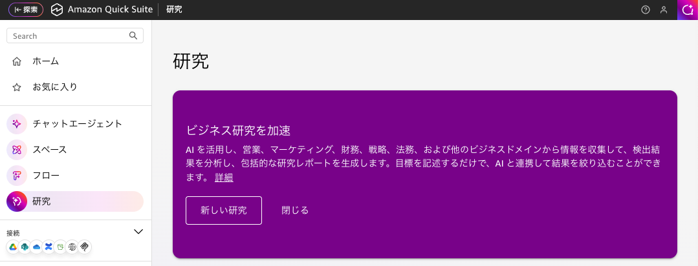Open お気に入り in the sidebar
Image resolution: width=698 pixels, height=266 pixels.
tap(75, 87)
